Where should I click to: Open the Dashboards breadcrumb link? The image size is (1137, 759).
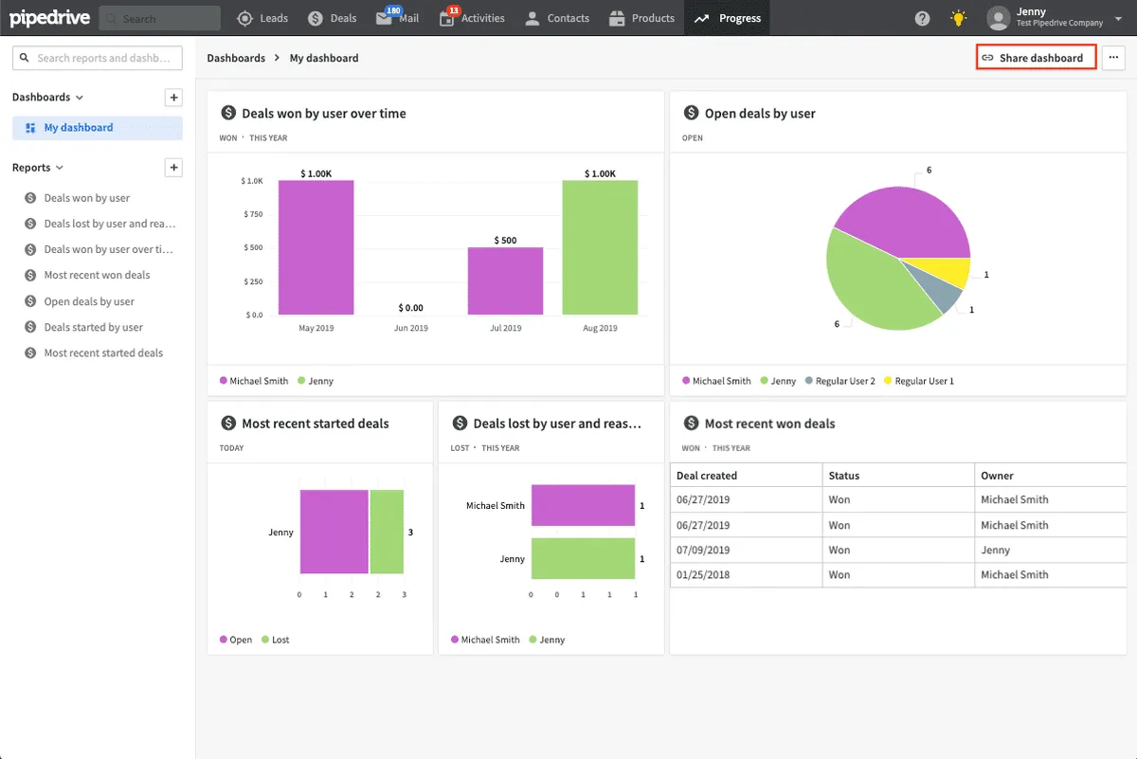click(236, 58)
